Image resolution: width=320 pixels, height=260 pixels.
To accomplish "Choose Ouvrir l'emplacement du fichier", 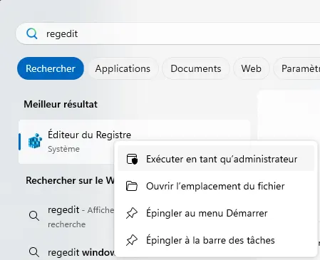I will click(216, 186).
